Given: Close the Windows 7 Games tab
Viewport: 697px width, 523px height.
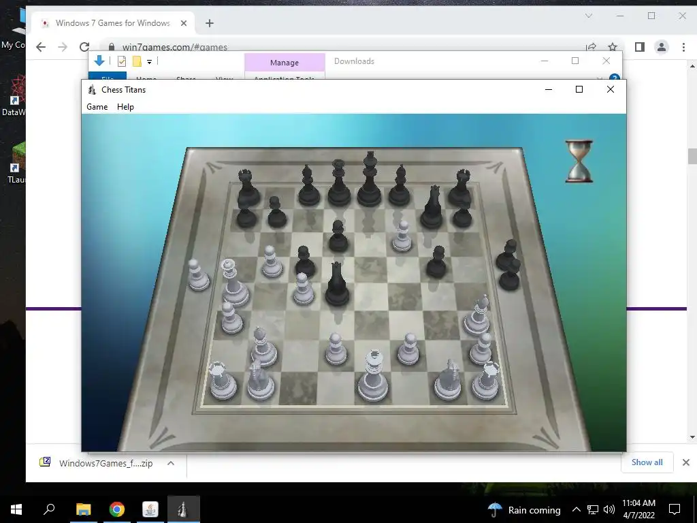Looking at the screenshot, I should click(x=184, y=23).
